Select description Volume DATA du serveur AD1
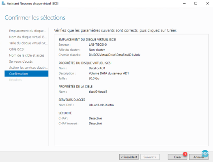Screen dimensions: 213x162 [109, 73]
